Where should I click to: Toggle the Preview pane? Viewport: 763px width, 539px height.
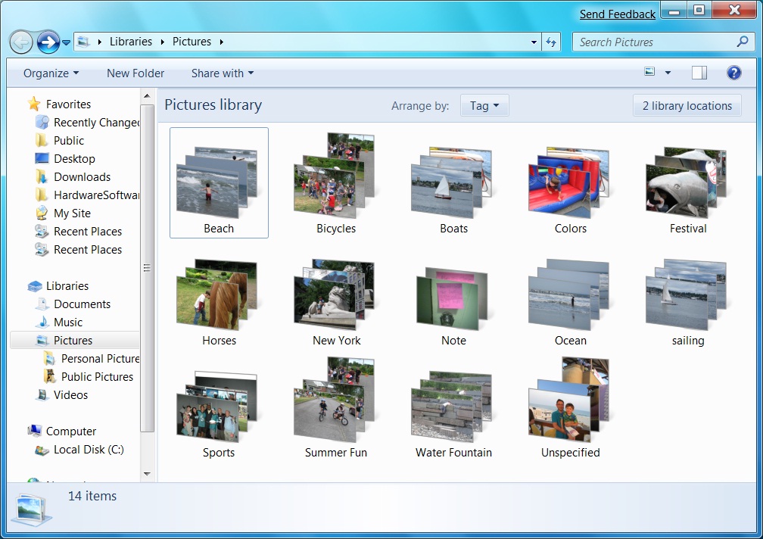(x=699, y=73)
